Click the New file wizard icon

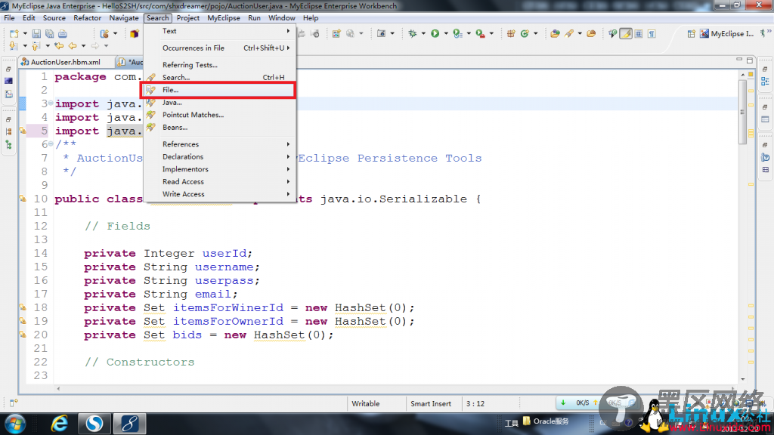pos(14,33)
